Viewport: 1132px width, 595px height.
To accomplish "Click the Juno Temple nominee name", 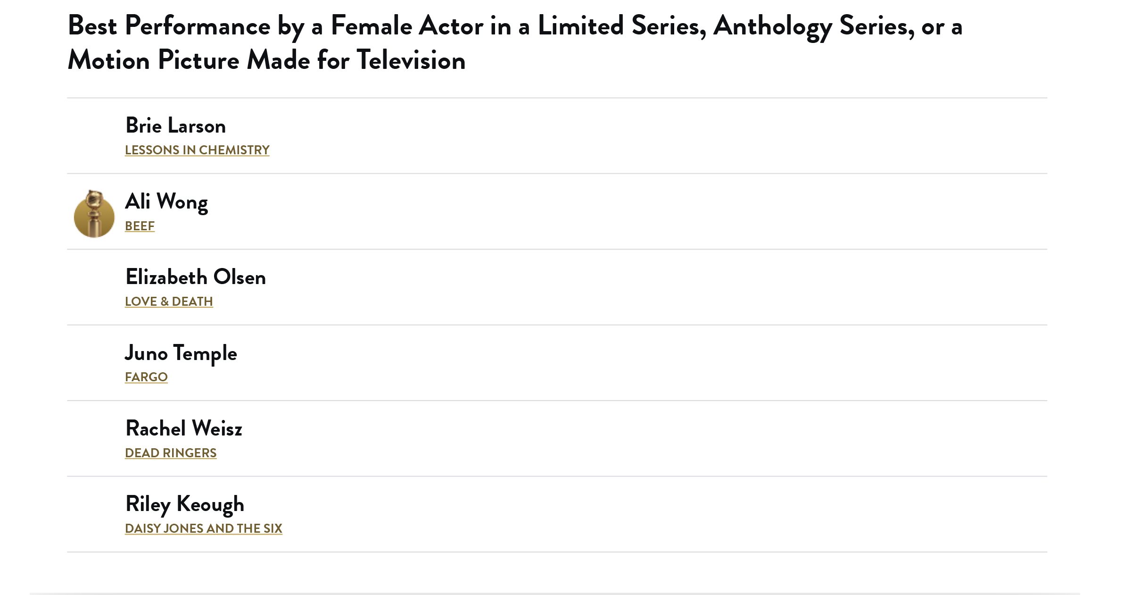I will [181, 353].
